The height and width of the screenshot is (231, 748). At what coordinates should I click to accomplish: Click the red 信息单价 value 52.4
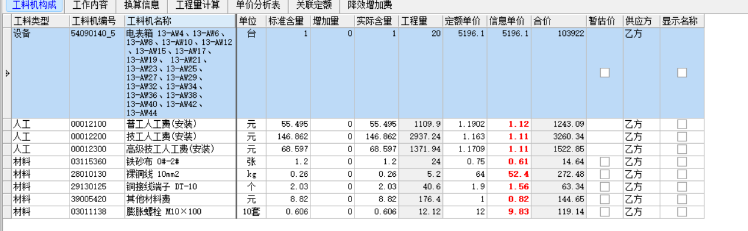tap(509, 174)
